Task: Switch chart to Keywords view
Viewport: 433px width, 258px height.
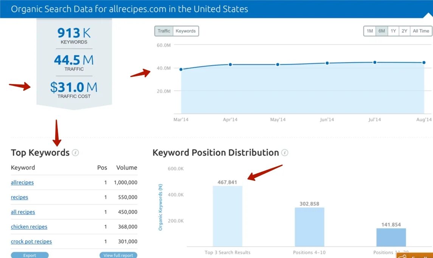Action: (x=186, y=31)
